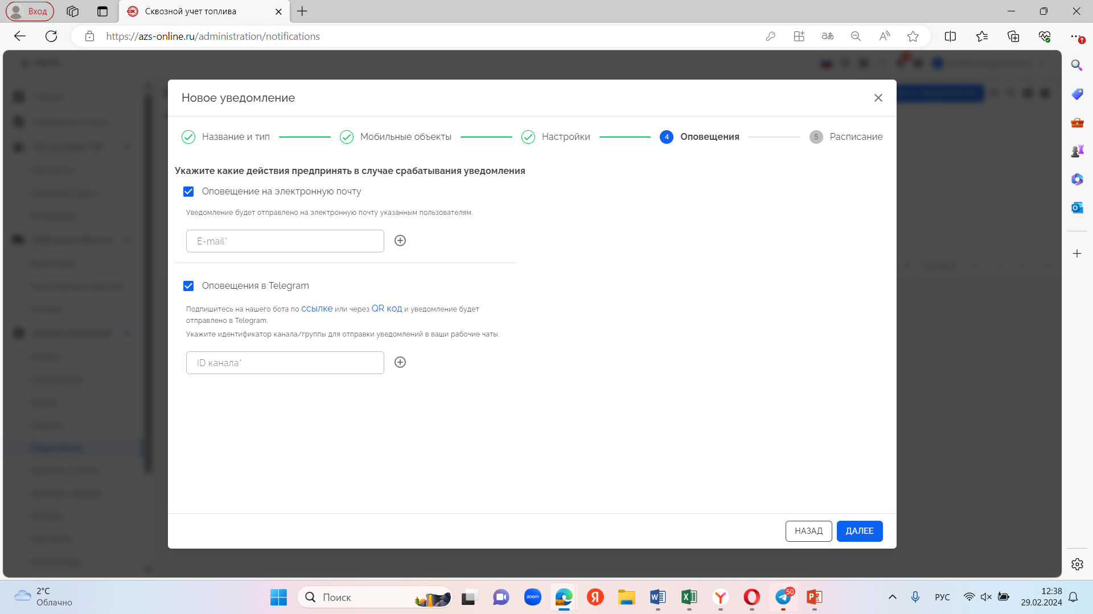1093x614 pixels.
Task: Add another e-mail address with plus icon
Action: (x=400, y=240)
